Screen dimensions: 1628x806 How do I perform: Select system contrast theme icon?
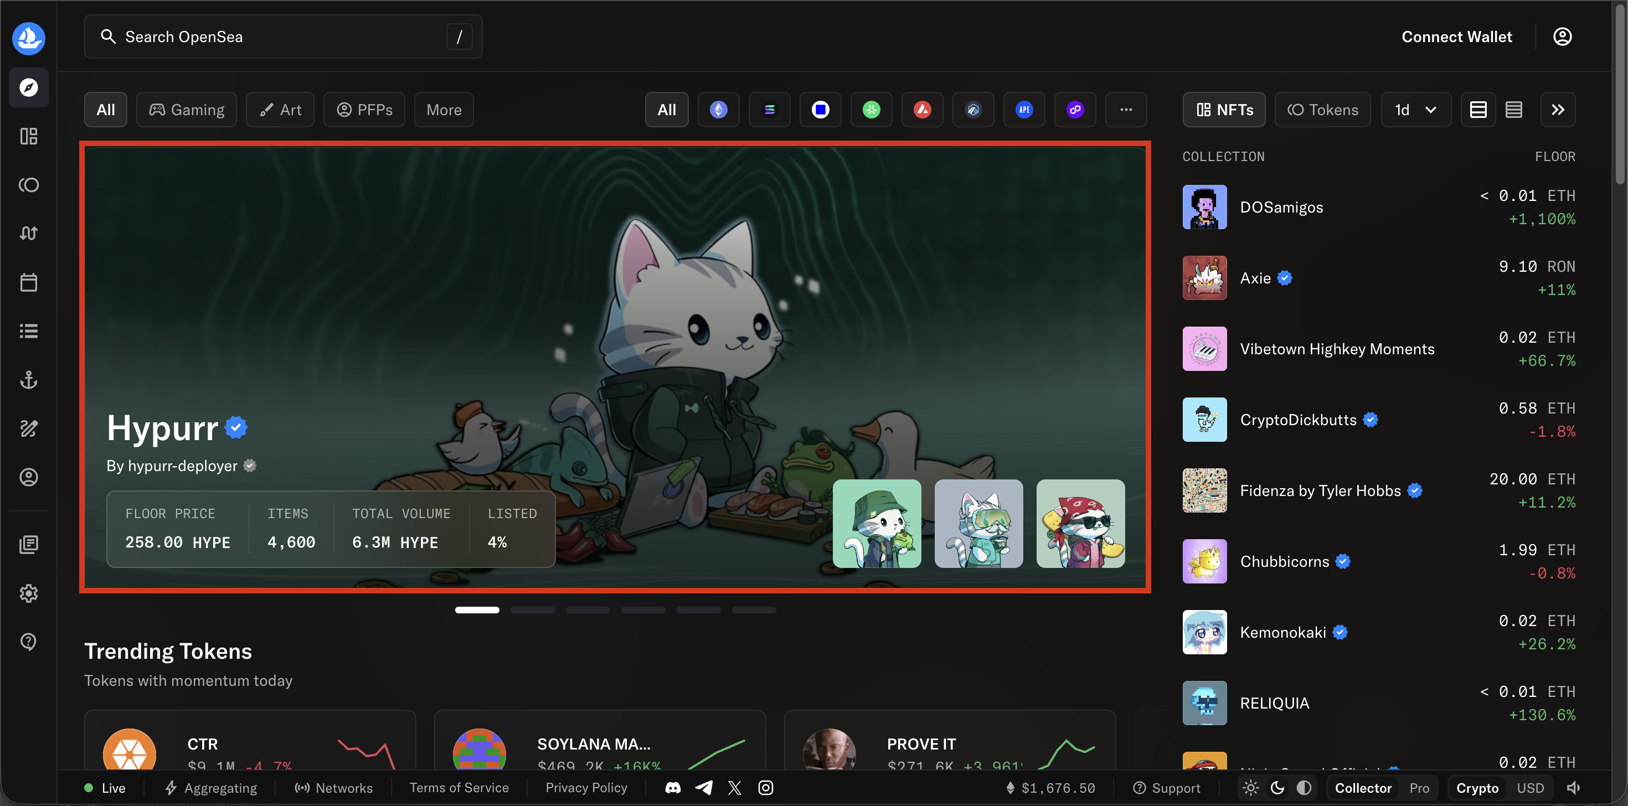pyautogui.click(x=1304, y=788)
